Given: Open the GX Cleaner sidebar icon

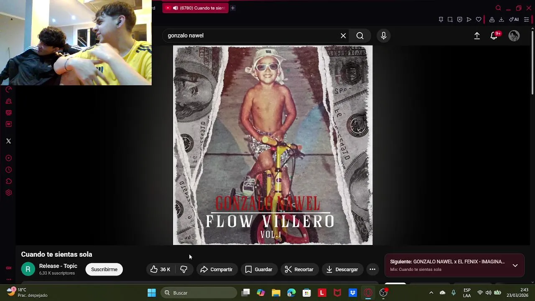Looking at the screenshot, I should point(8,101).
